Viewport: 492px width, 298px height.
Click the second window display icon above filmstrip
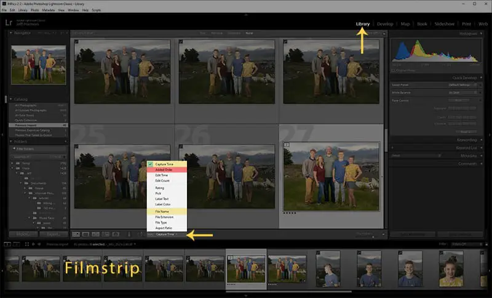17,244
